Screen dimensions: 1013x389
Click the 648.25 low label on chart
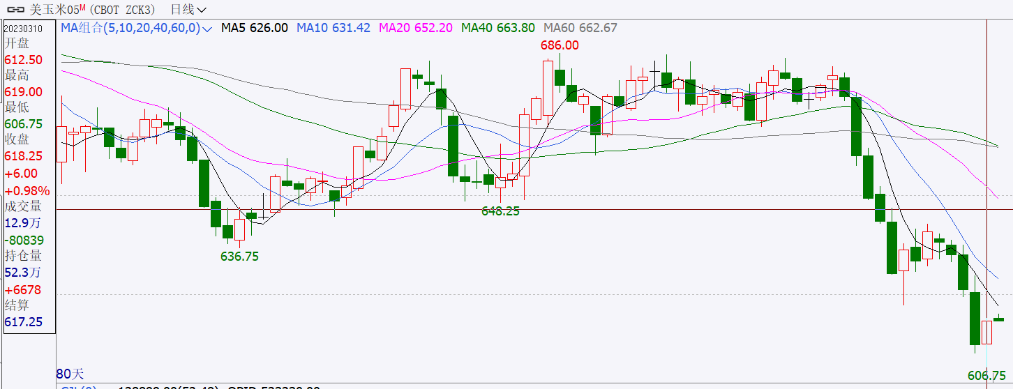click(500, 211)
